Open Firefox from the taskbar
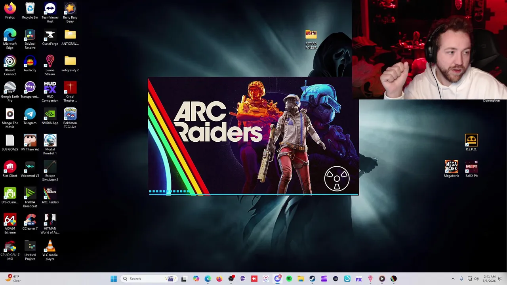507x285 pixels. [219, 279]
